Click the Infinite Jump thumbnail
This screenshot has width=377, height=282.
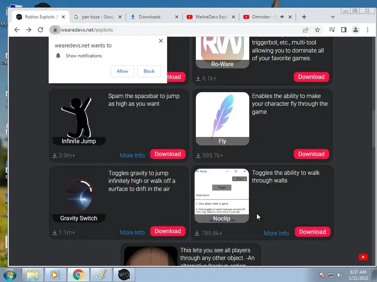click(x=79, y=119)
